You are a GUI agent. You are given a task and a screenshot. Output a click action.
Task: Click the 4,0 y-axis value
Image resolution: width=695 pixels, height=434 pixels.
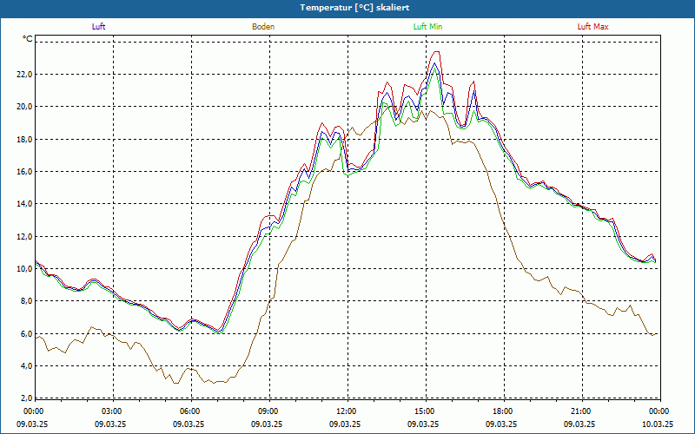pyautogui.click(x=27, y=366)
